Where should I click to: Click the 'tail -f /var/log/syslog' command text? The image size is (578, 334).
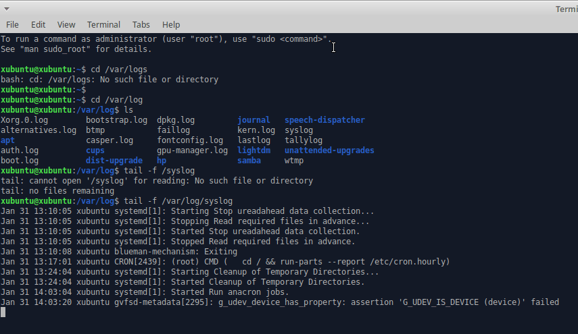click(178, 201)
